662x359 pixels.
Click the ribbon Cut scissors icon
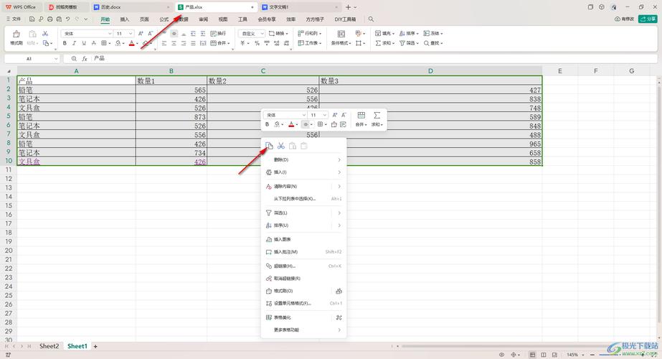tap(45, 34)
